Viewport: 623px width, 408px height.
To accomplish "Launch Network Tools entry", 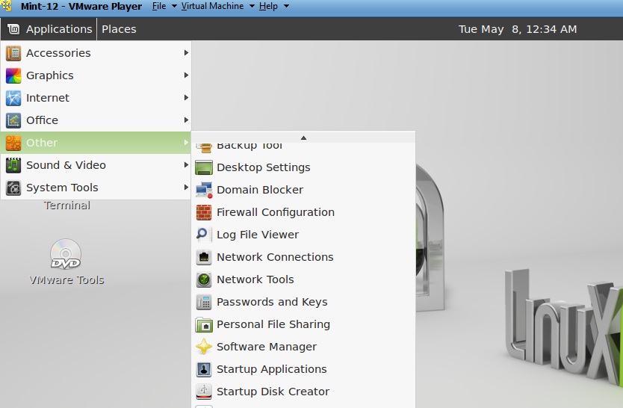I will pyautogui.click(x=303, y=279).
